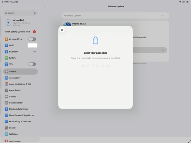The image size is (191, 143).
Task: Tap the Accessibility icon
Action: tap(7, 78)
